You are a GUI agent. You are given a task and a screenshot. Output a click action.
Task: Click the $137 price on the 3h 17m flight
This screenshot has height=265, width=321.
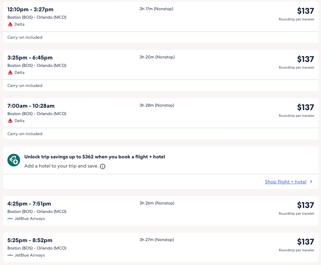[x=305, y=11]
